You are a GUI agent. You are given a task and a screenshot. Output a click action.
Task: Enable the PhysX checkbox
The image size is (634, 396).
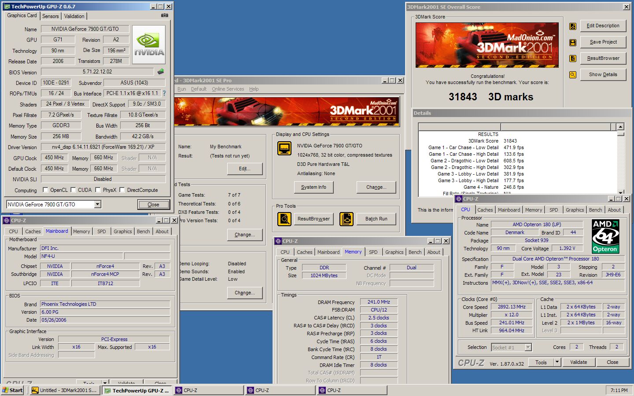(98, 190)
